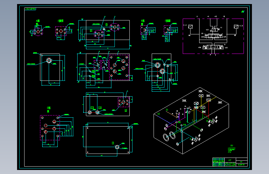The width and height of the screenshot is (269, 174).
Task: Click the right pressure switch symbol 1S2 in the schematic
Action: click(236, 27)
